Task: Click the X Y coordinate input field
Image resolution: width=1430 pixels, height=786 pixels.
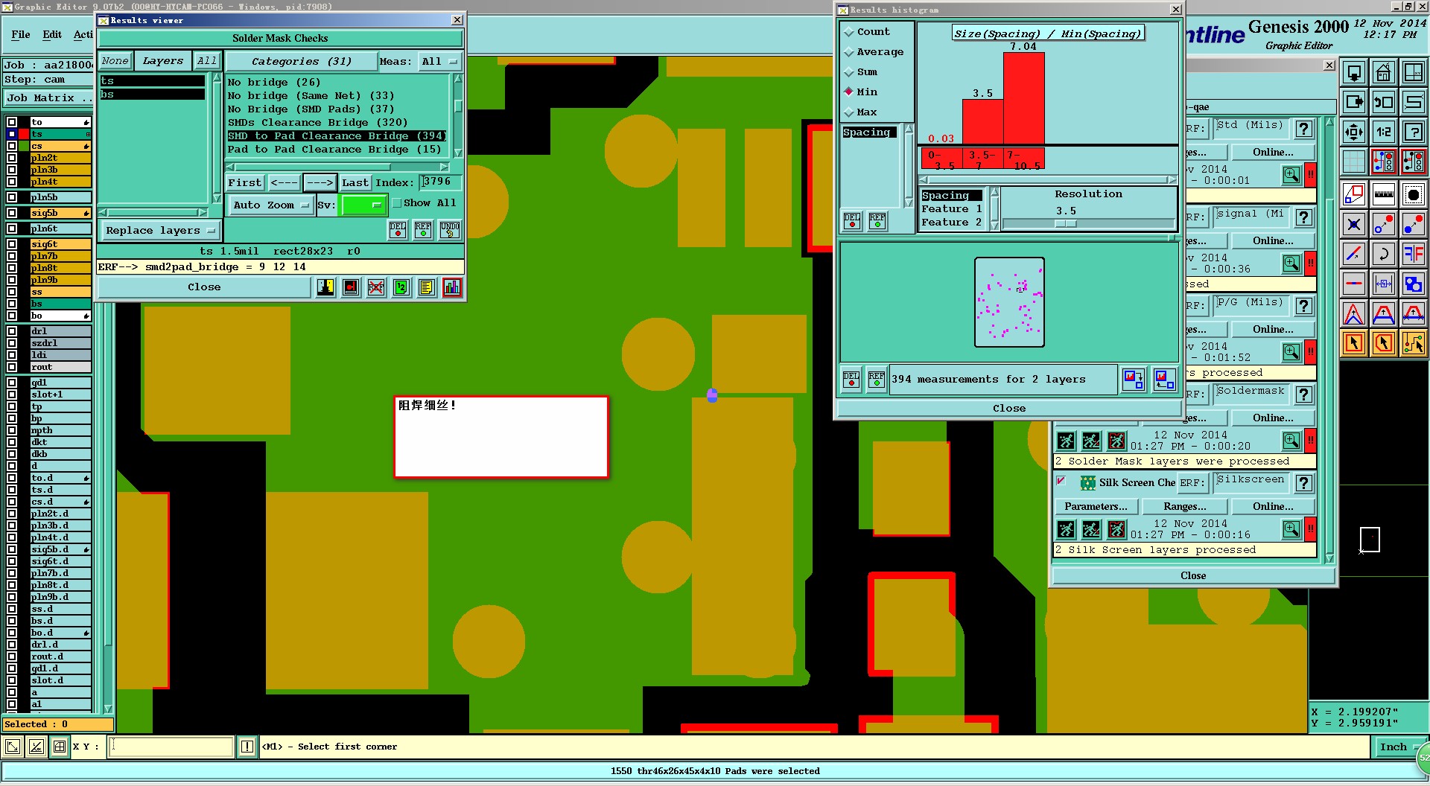Action: (x=171, y=747)
